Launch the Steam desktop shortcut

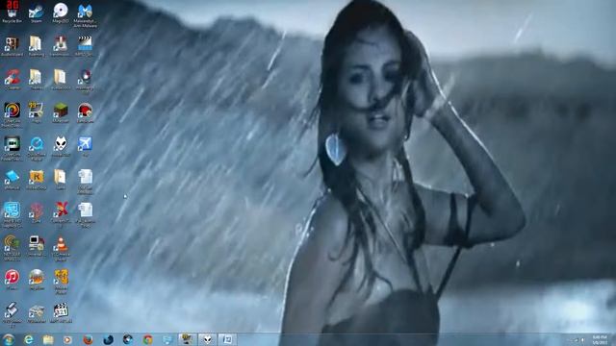coord(37,12)
